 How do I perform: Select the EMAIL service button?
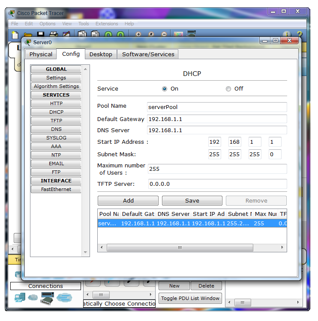pos(56,164)
